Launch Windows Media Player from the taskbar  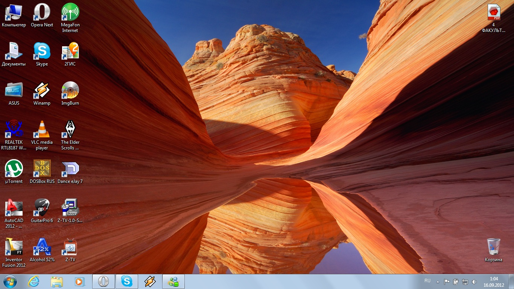[80, 281]
